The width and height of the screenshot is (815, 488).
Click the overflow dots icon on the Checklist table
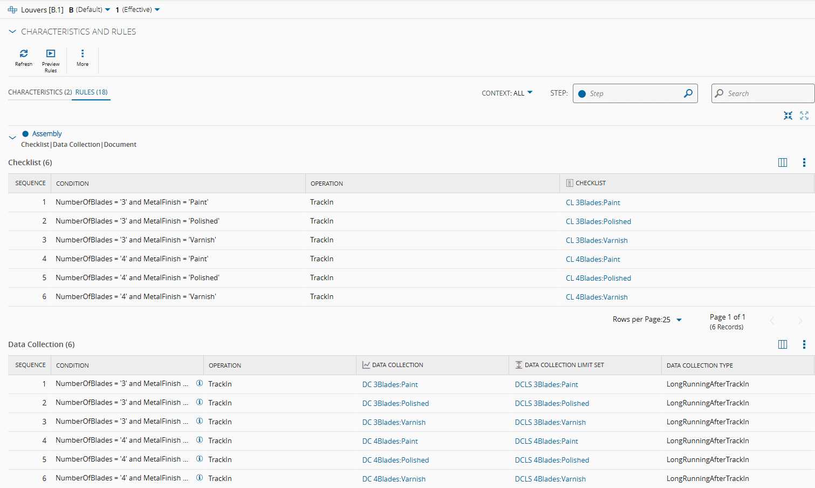tap(804, 162)
